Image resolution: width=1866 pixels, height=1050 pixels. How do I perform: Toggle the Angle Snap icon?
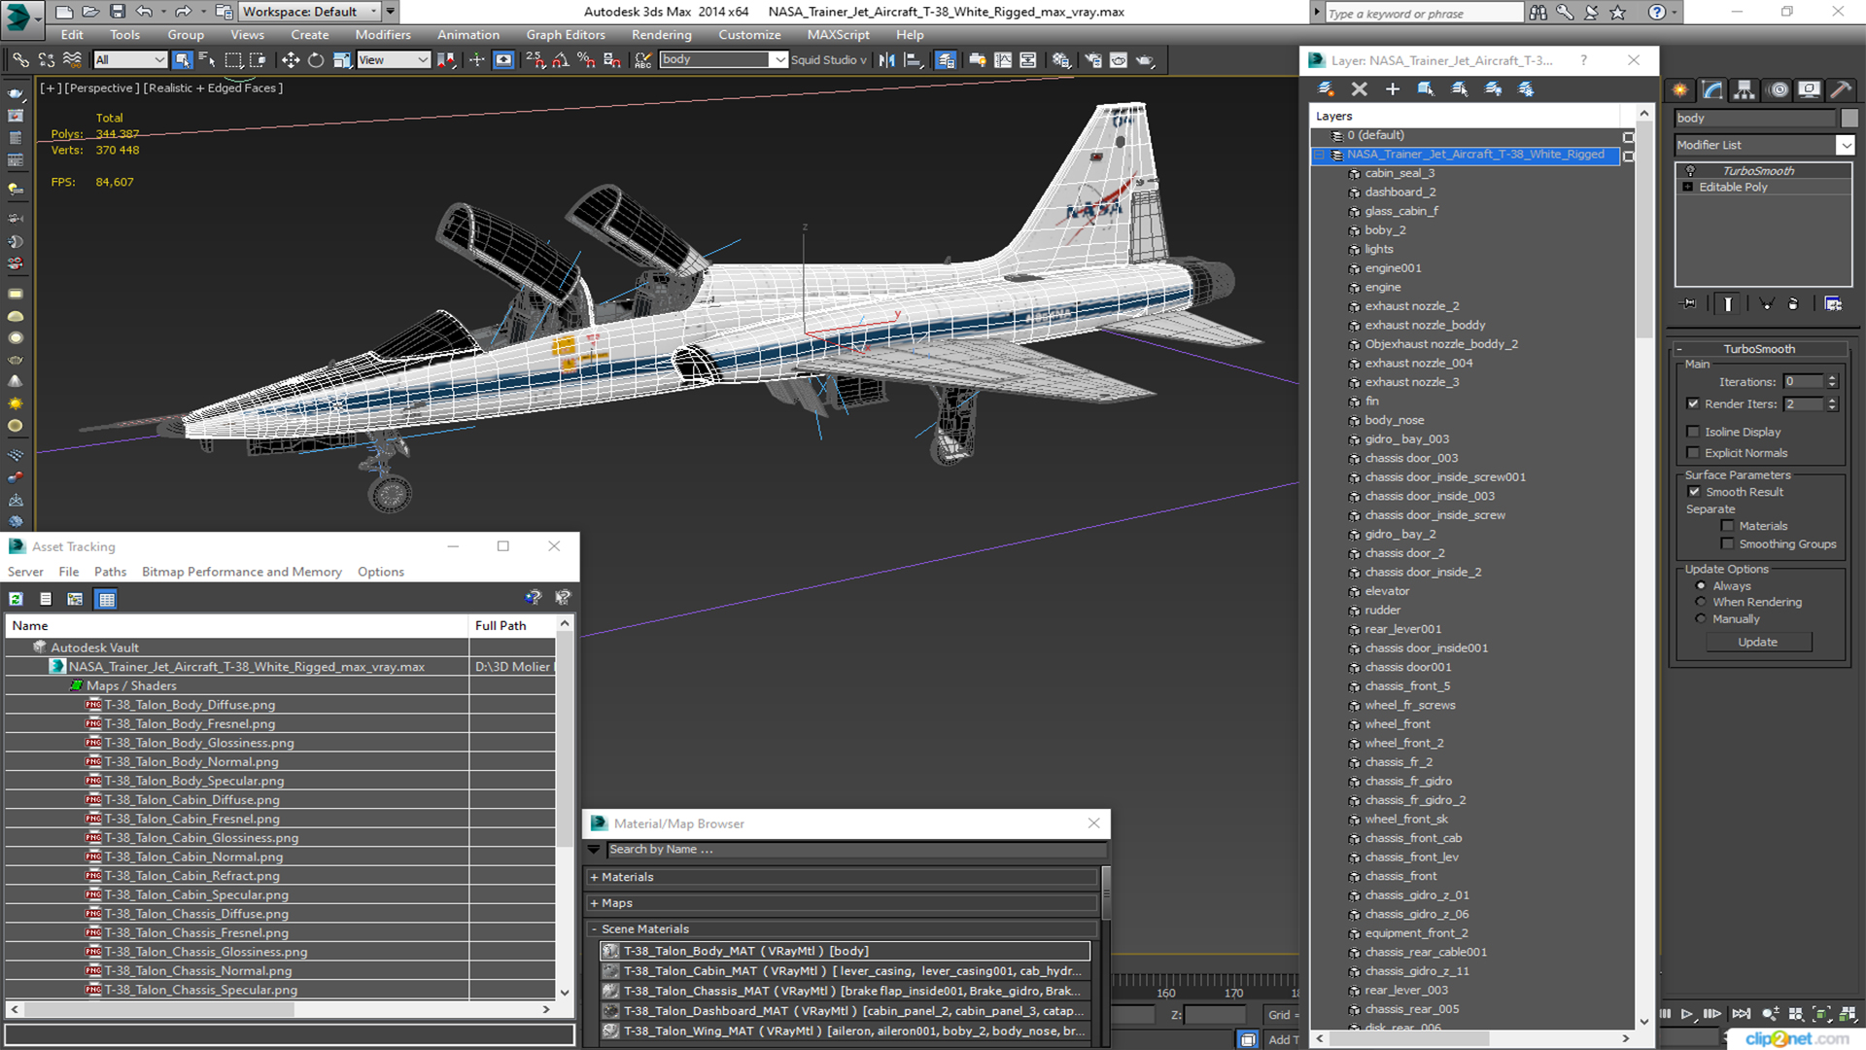(561, 60)
